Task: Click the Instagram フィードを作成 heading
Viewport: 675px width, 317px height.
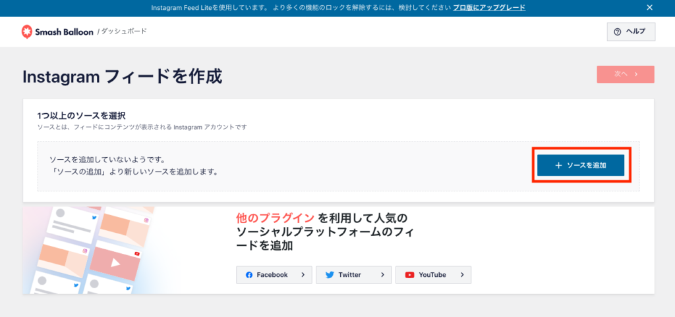Action: tap(122, 77)
